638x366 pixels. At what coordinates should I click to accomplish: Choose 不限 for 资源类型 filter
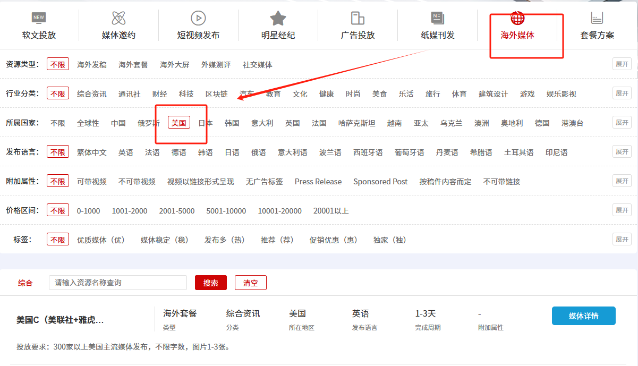coord(58,64)
